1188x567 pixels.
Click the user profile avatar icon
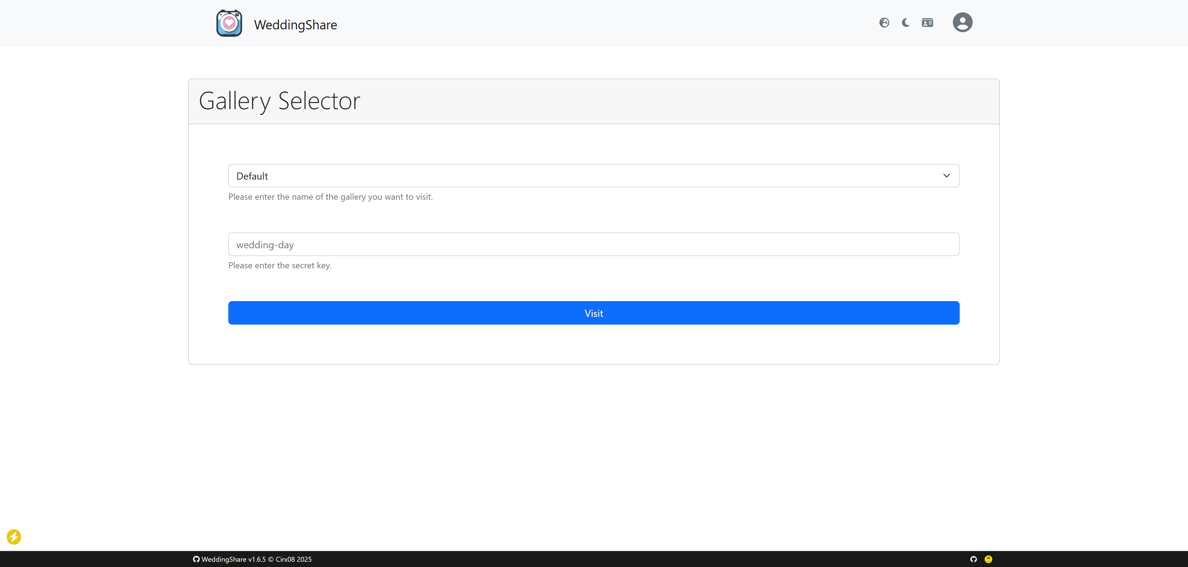(x=962, y=22)
